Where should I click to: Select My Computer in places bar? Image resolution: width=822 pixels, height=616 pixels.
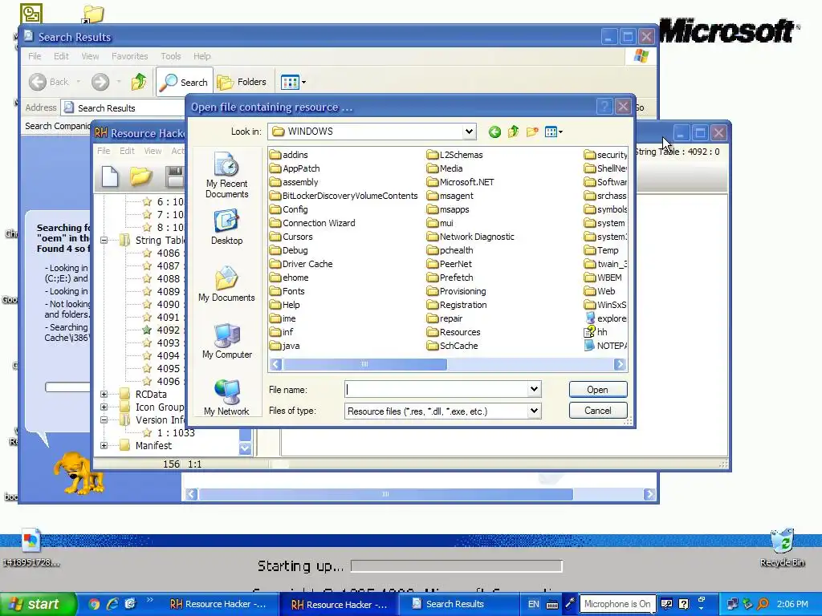tap(226, 341)
